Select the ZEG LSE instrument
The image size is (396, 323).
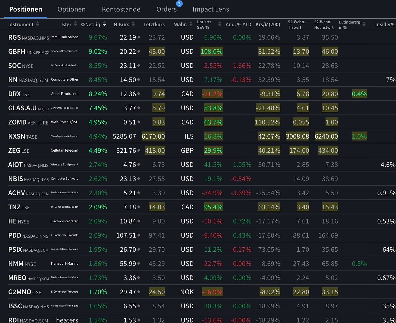[x=19, y=151]
